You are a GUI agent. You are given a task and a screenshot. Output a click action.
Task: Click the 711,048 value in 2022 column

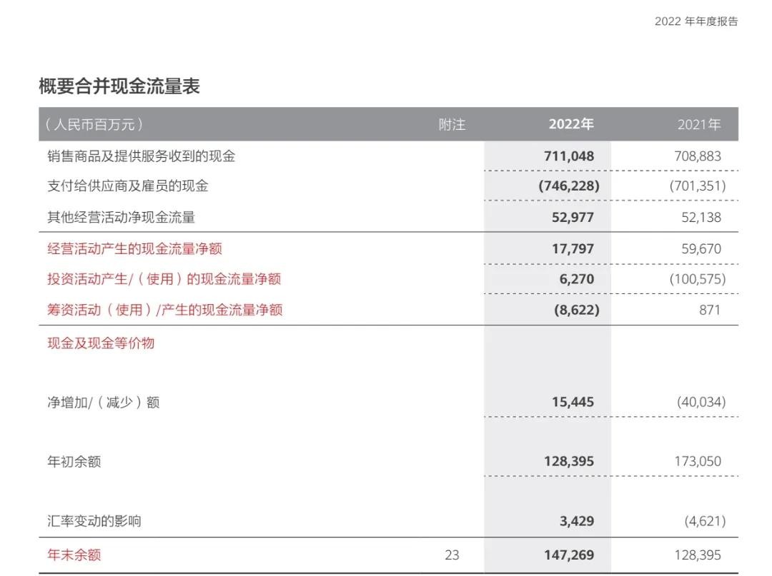pyautogui.click(x=568, y=156)
